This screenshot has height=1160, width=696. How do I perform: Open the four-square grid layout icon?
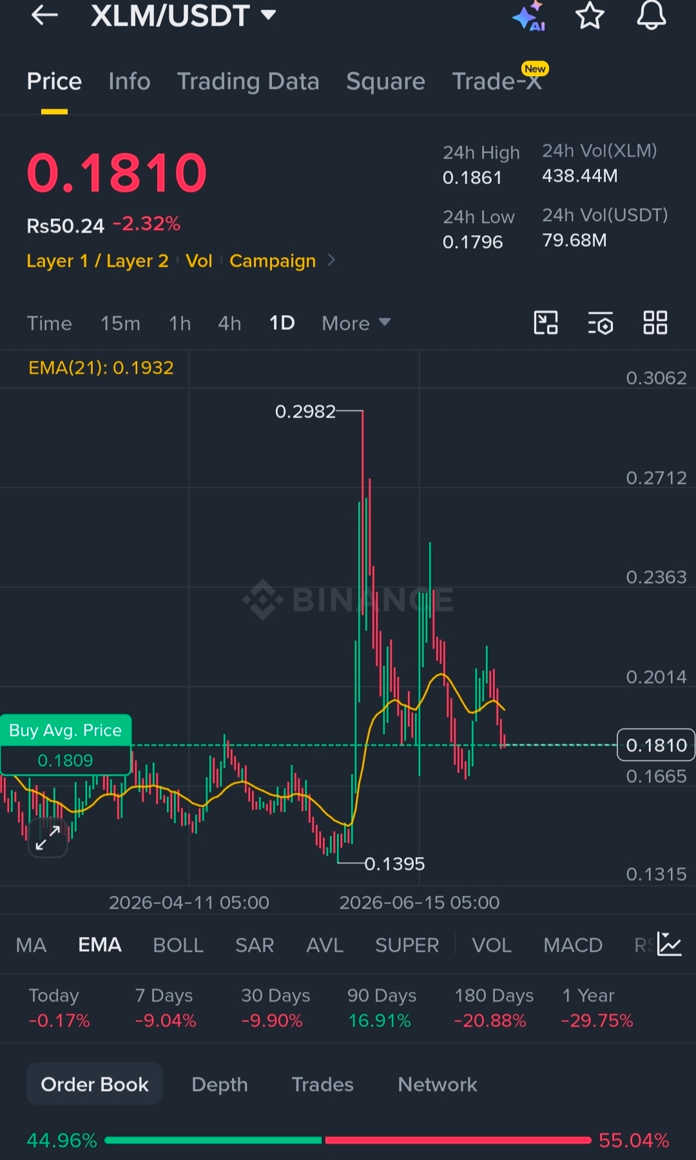655,323
